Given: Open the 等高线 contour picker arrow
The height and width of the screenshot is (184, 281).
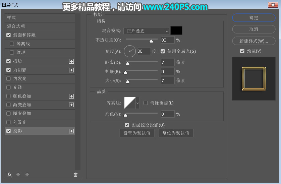Looking at the screenshot, I should click(137, 103).
